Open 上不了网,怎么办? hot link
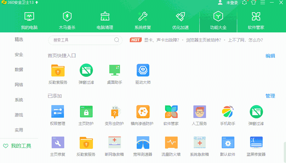 click(x=245, y=40)
